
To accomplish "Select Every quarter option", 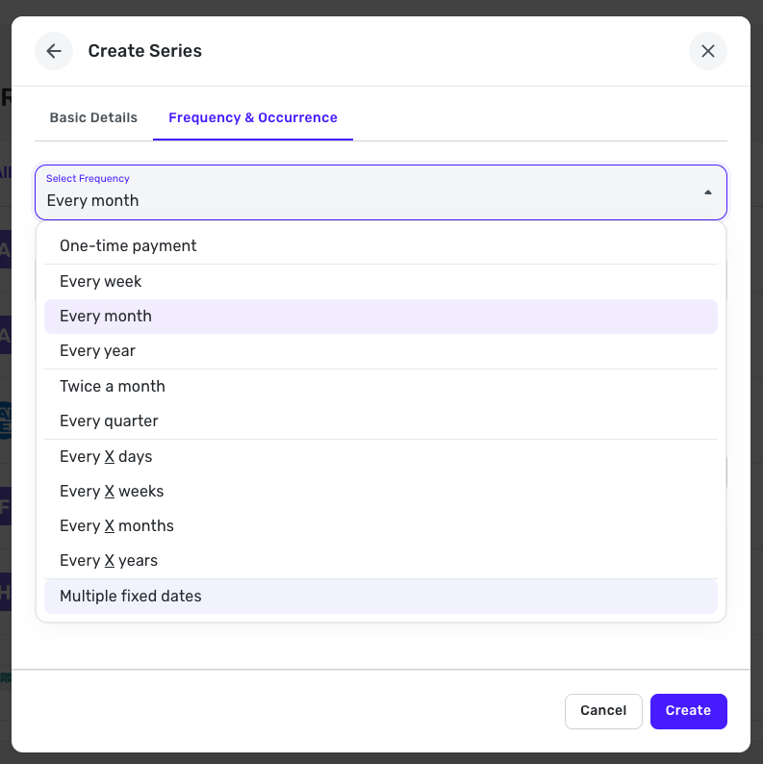I will click(x=109, y=421).
